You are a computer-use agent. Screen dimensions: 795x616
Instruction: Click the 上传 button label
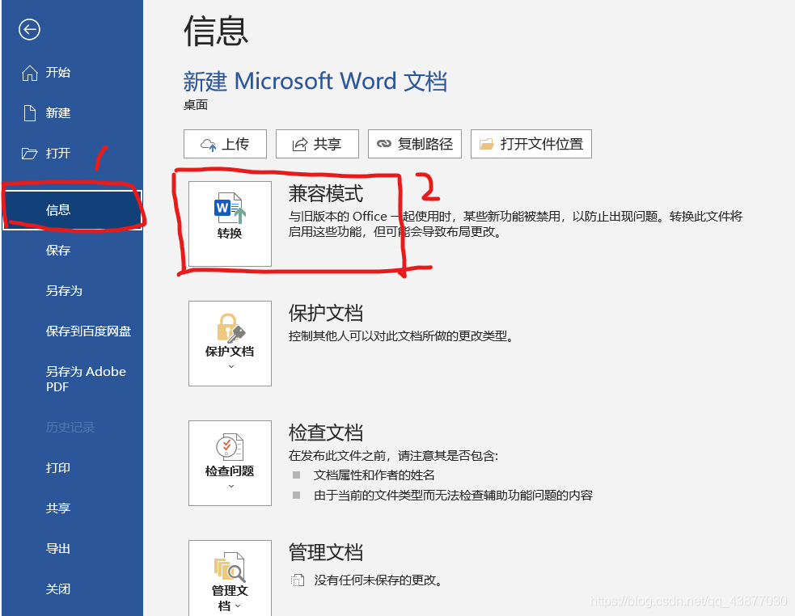pos(235,144)
